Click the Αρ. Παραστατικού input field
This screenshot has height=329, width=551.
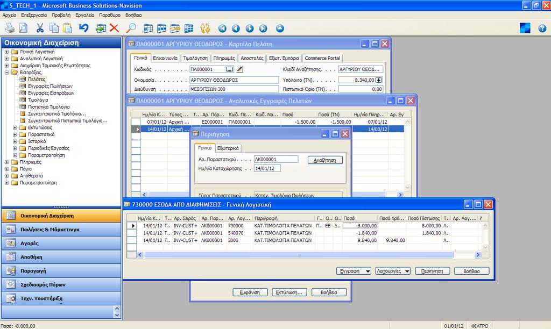276,160
